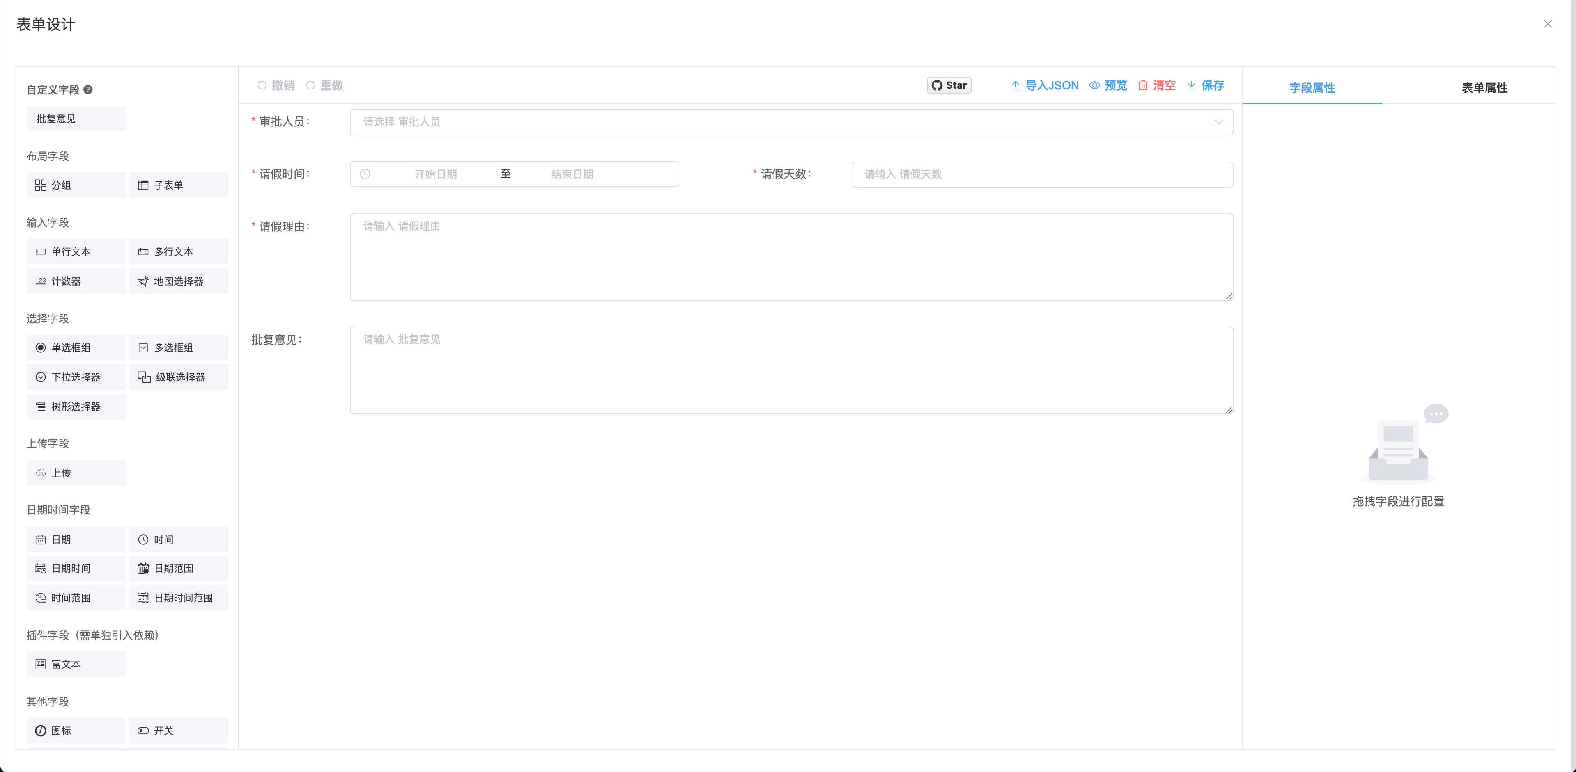Click the 开始日期 field

pyautogui.click(x=436, y=174)
